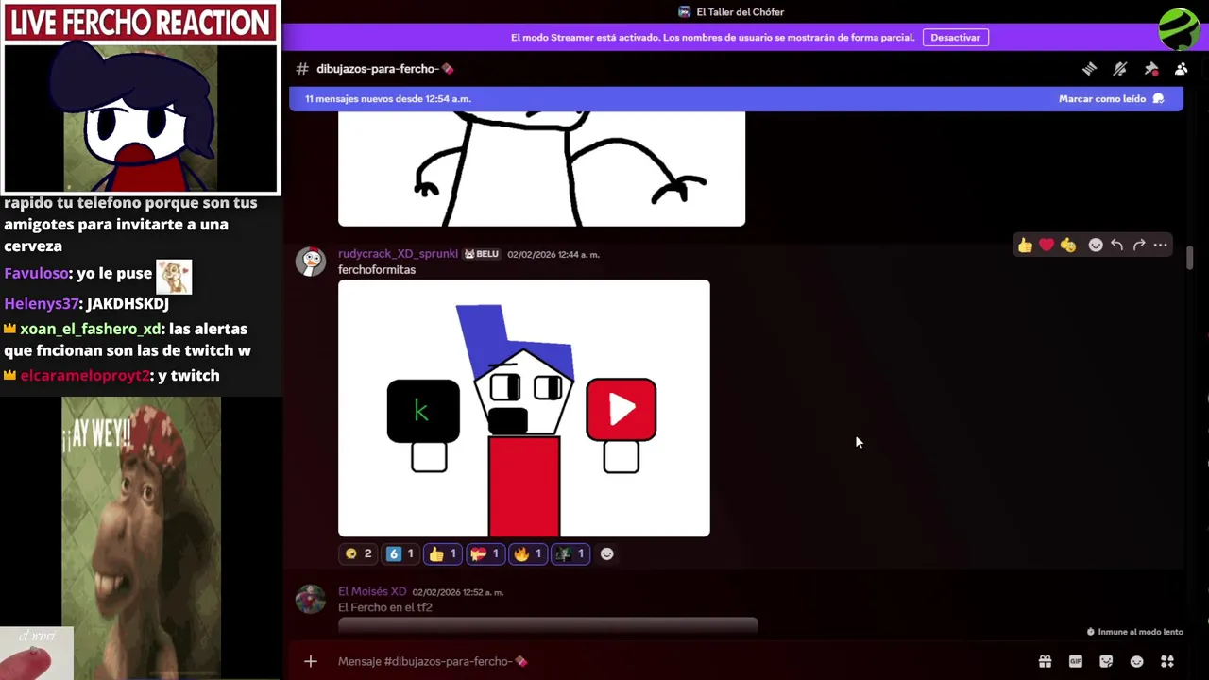Open the stick figure drawing image above
This screenshot has width=1209, height=680.
(541, 169)
